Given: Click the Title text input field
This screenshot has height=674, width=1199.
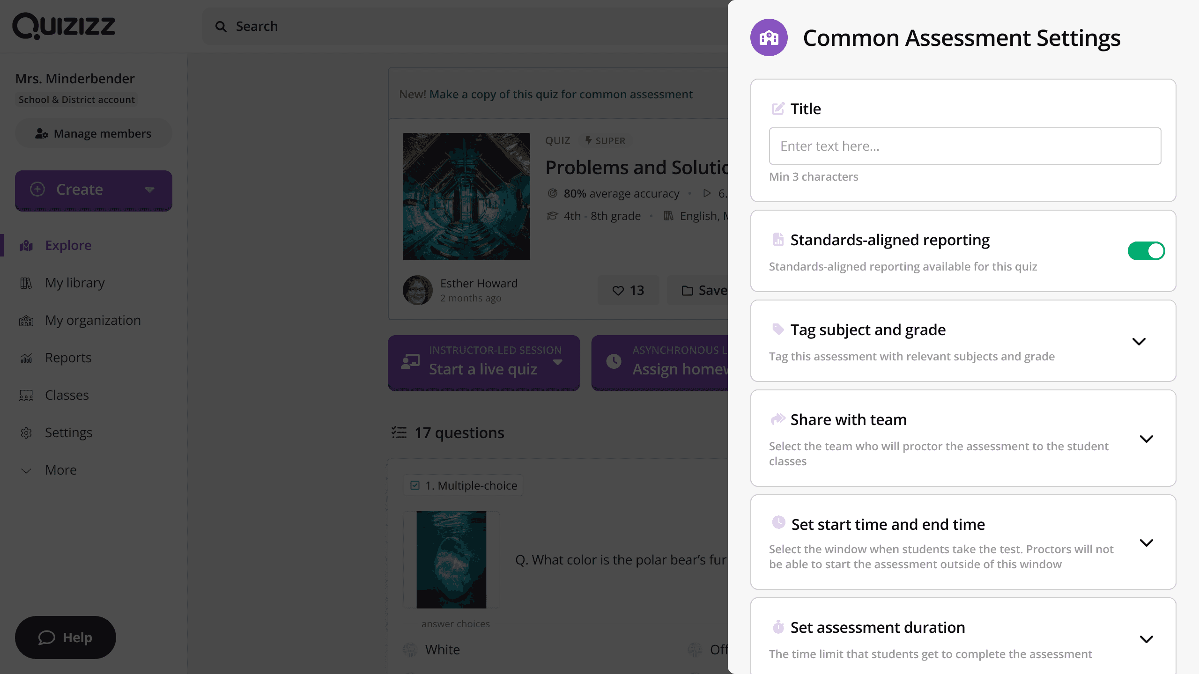Looking at the screenshot, I should point(964,146).
